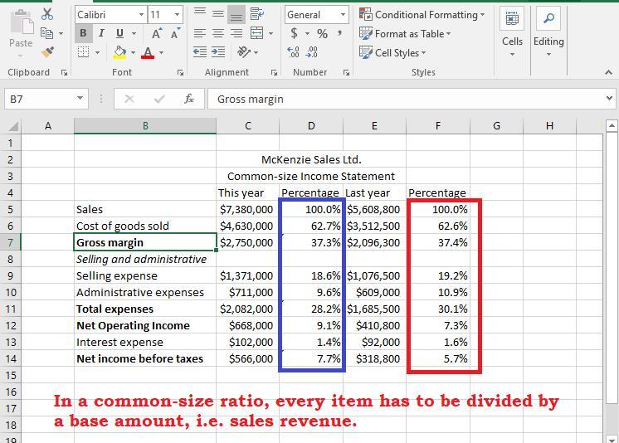Decrease Decimal places

[312, 52]
